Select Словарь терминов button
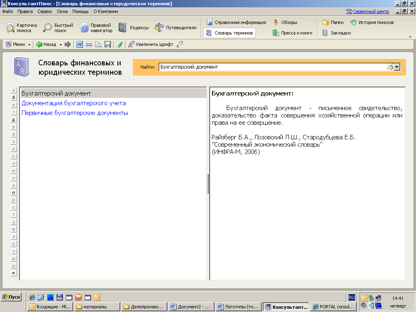 (230, 33)
